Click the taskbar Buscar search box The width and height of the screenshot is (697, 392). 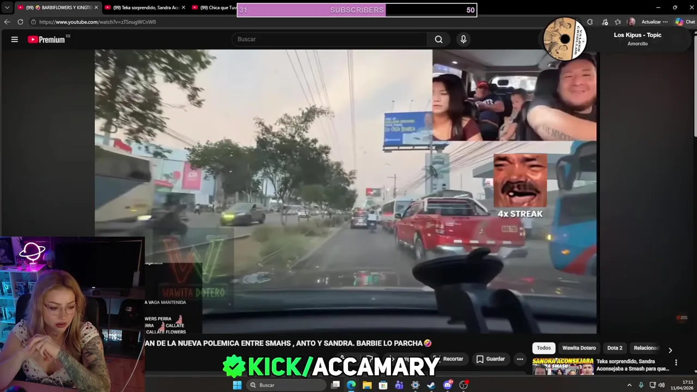(285, 385)
